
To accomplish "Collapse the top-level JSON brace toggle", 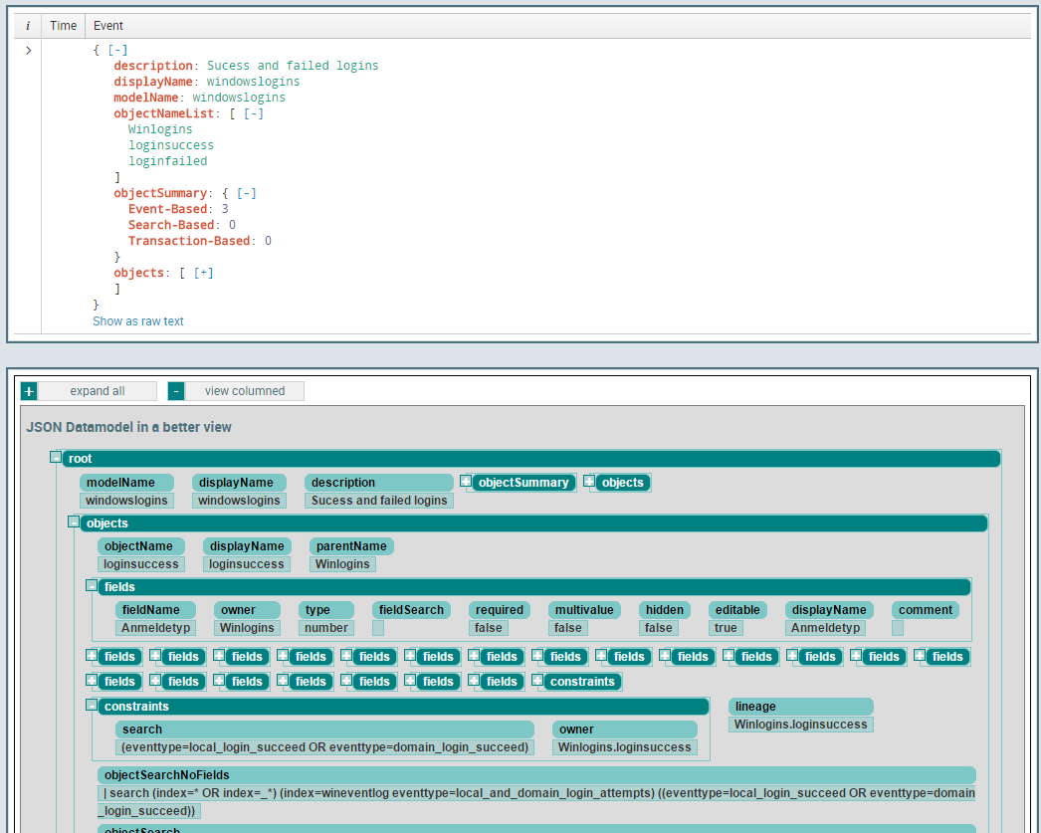I will coord(118,50).
